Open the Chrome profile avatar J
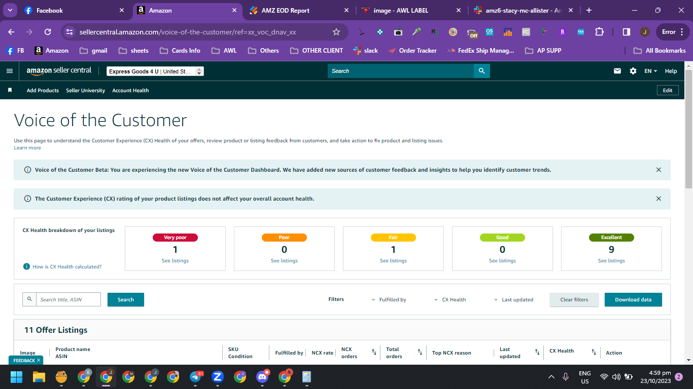Image resolution: width=693 pixels, height=389 pixels. pos(645,32)
